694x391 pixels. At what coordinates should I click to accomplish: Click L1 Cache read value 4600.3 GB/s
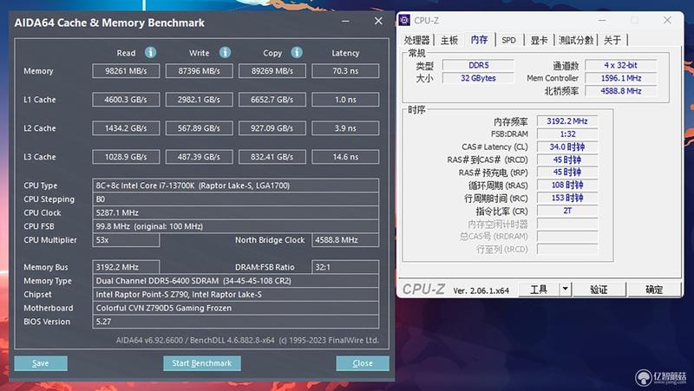coord(126,100)
